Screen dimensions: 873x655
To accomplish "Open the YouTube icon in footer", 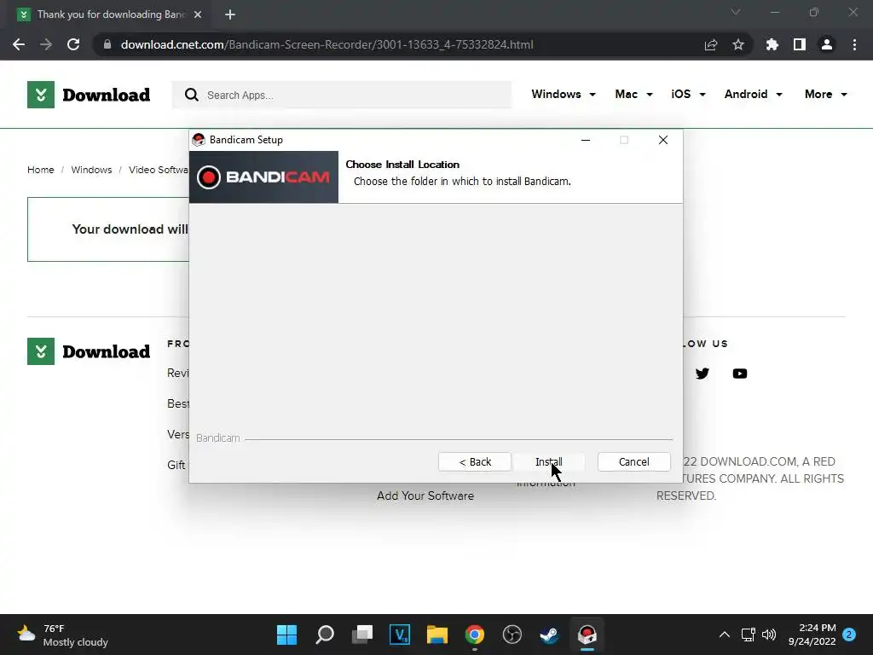I will (x=739, y=374).
